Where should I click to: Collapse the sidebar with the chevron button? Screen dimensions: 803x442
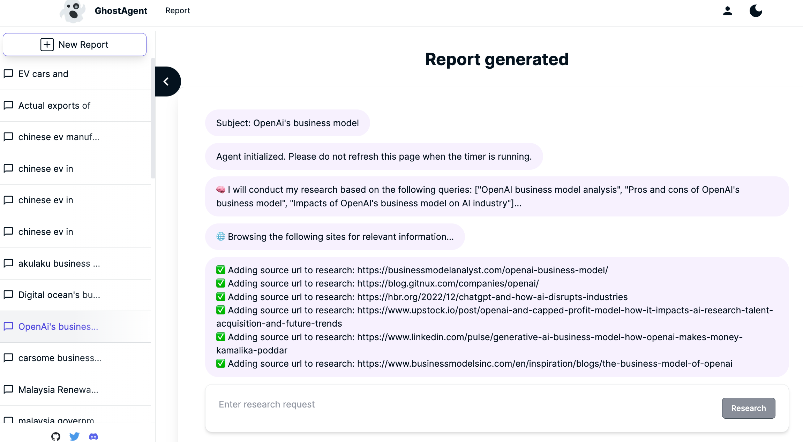(167, 82)
